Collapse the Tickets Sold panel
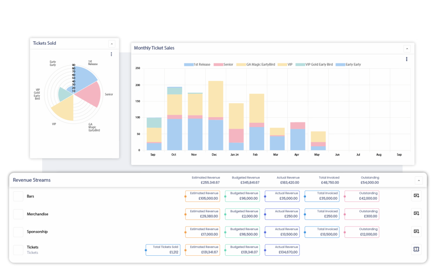This screenshot has width=445, height=270. point(112,44)
